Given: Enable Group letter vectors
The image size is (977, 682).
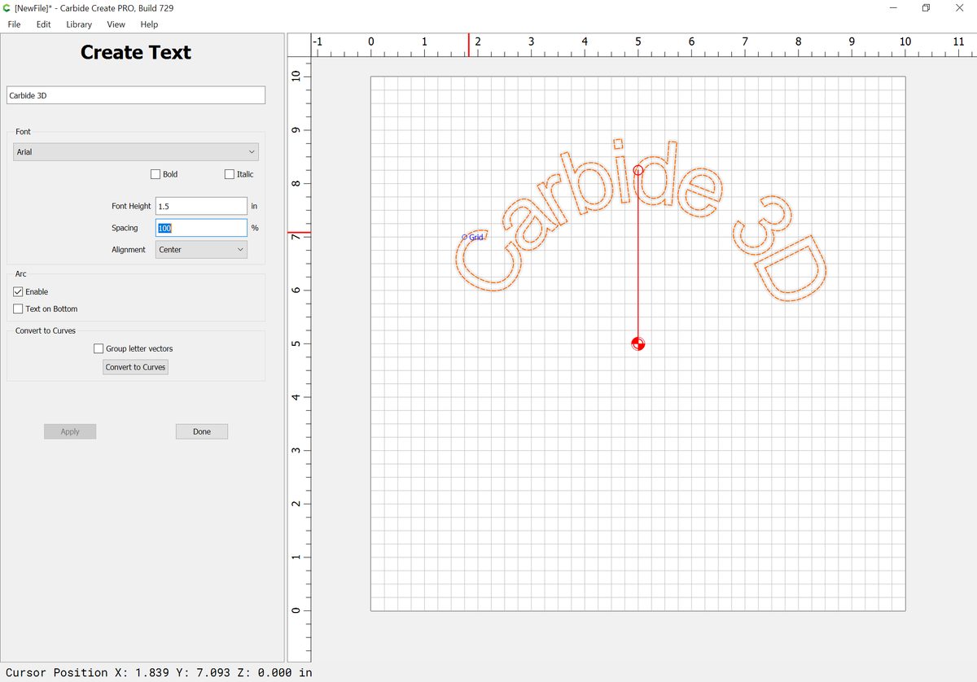Looking at the screenshot, I should click(x=99, y=348).
